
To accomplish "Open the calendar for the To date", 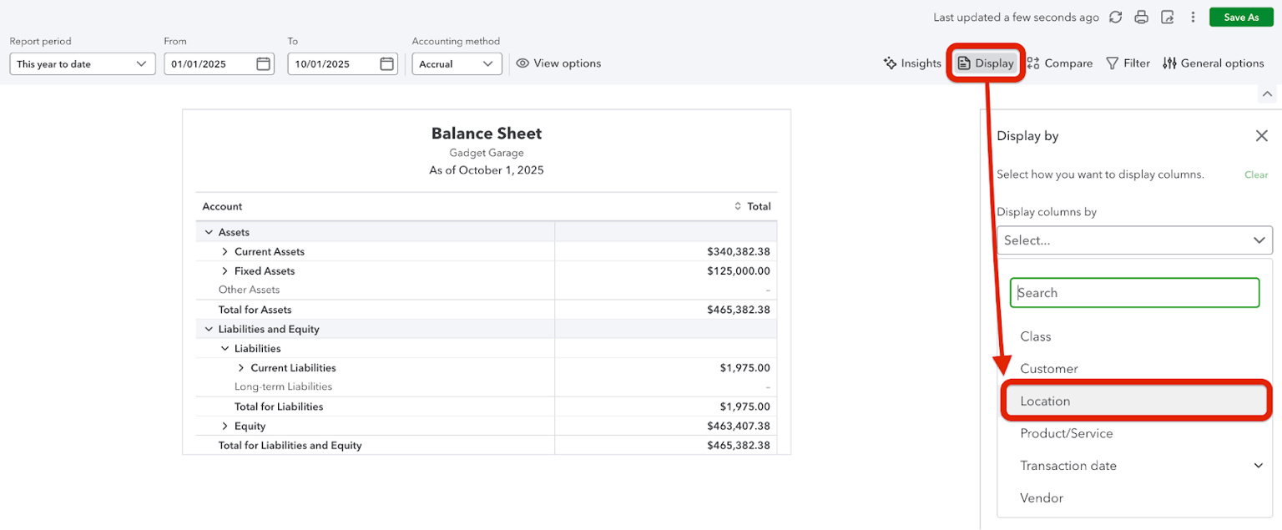I will [x=386, y=63].
